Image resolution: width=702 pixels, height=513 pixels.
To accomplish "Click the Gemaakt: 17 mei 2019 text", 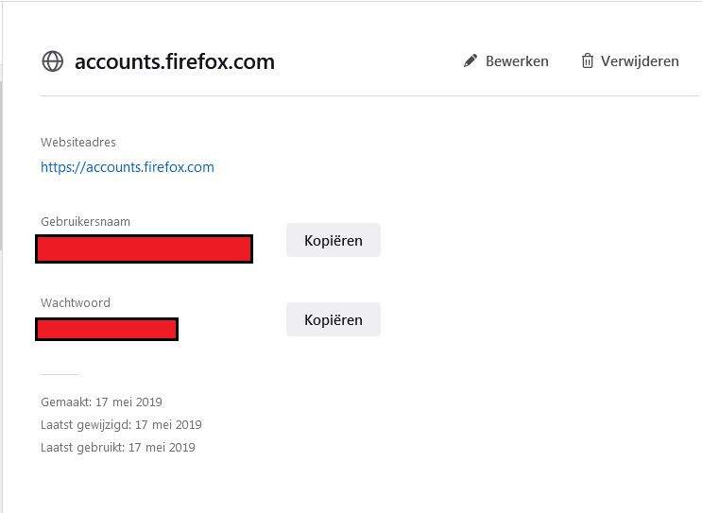I will point(102,402).
